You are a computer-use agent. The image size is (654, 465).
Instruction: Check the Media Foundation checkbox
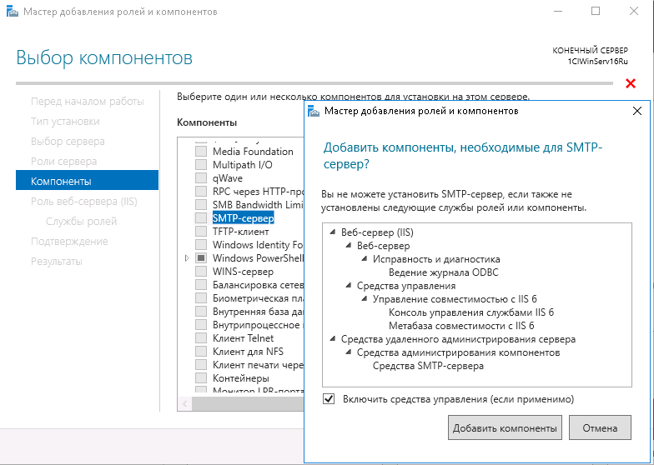[x=201, y=152]
